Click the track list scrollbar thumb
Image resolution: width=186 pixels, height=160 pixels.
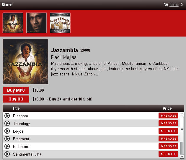click(182, 129)
